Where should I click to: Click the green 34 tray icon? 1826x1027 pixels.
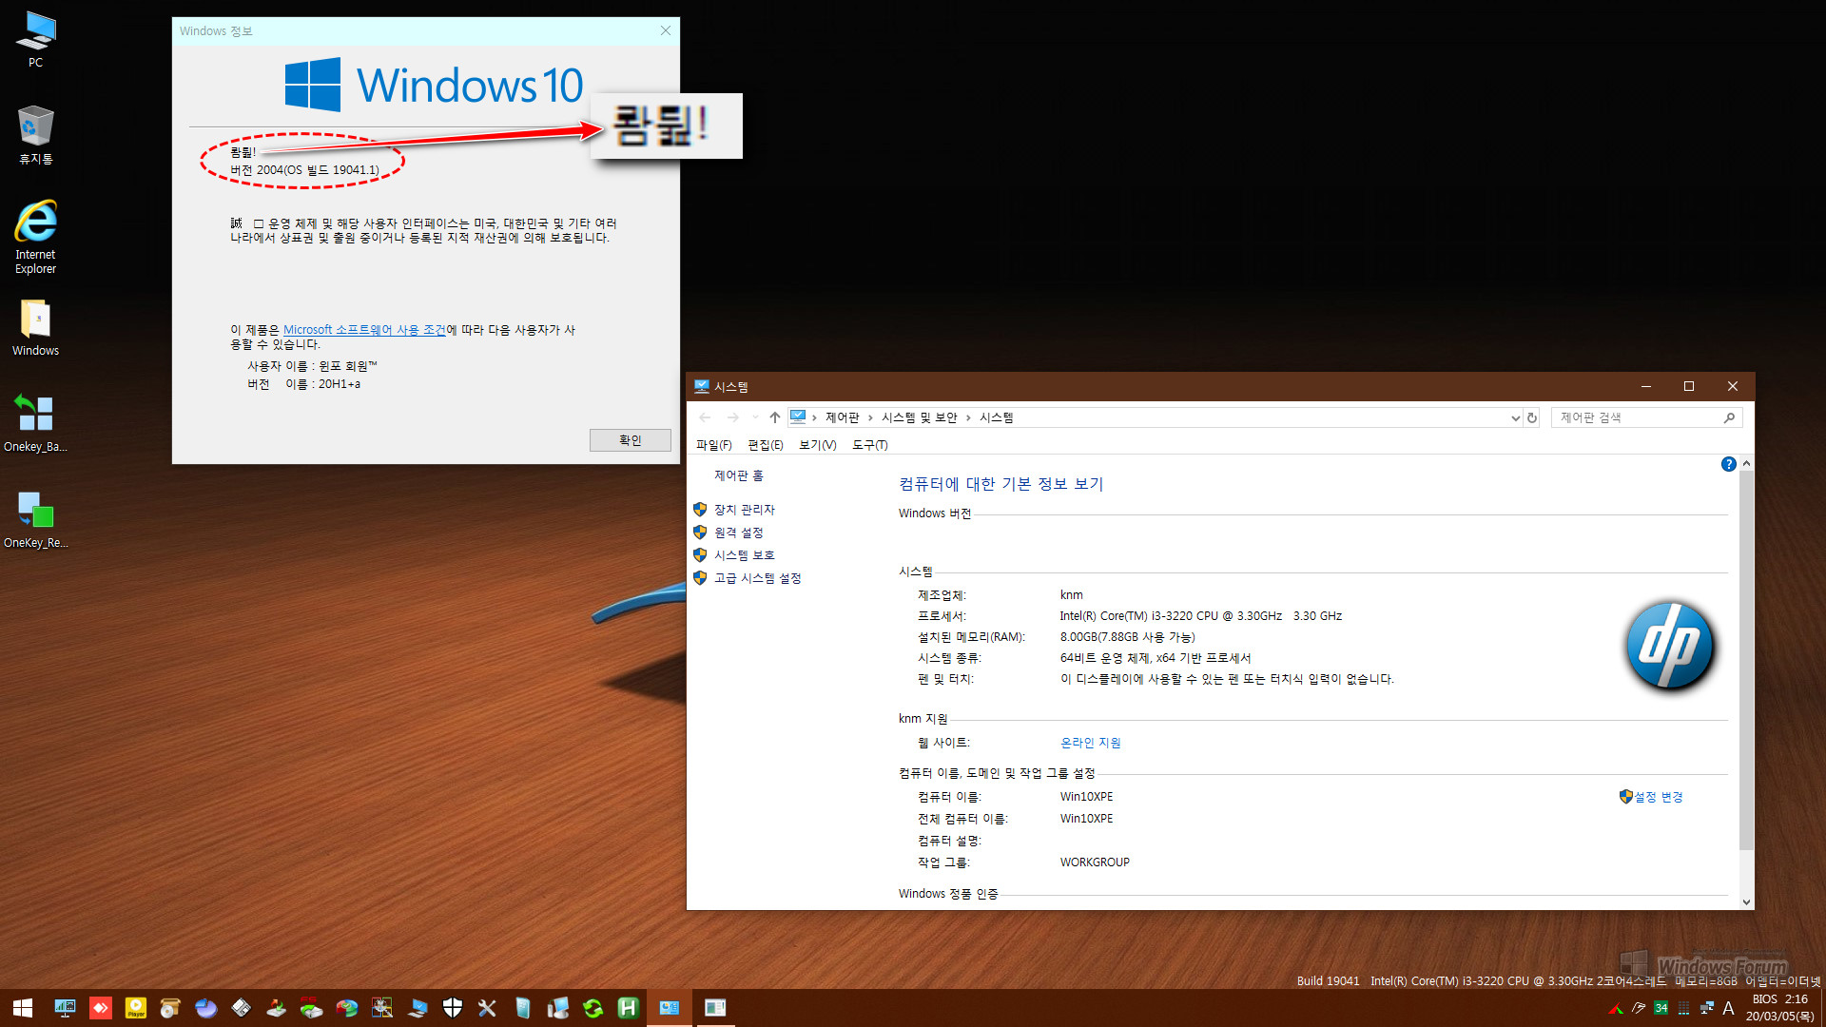[1661, 1008]
